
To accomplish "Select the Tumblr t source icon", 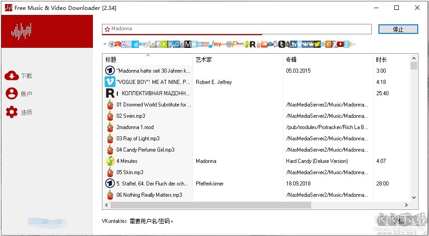I will [282, 44].
